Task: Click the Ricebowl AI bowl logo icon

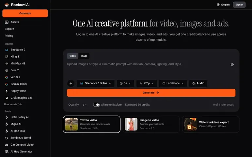Action: pyautogui.click(x=7, y=5)
